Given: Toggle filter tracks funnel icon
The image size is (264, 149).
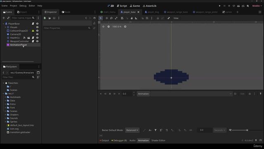Looking at the screenshot, I should tap(156, 130).
